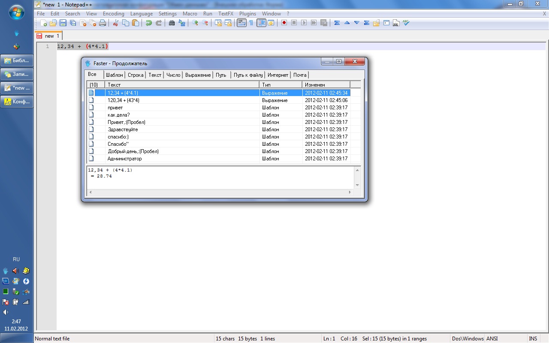Click the RU language indicator
Screen dimensions: 549x343
pos(16,259)
